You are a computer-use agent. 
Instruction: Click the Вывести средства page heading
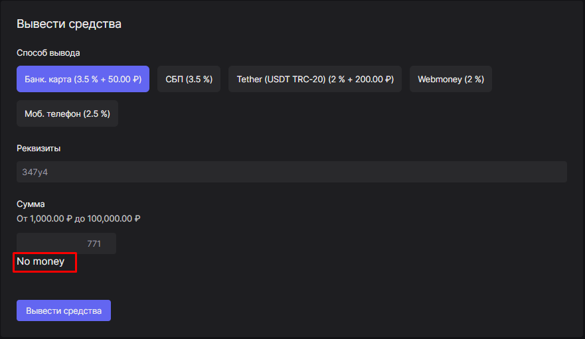pos(69,25)
